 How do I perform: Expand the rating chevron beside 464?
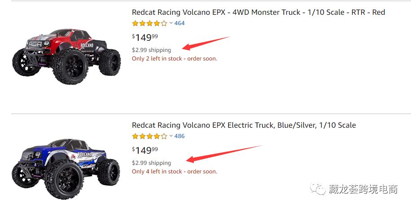pyautogui.click(x=171, y=23)
